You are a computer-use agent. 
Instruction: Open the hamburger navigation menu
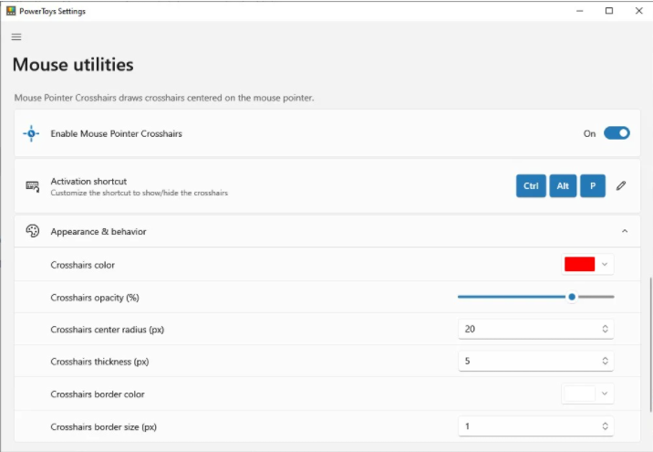coord(16,37)
